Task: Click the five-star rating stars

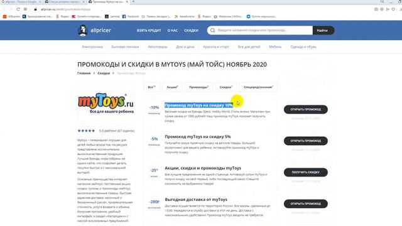Action: pos(86,131)
